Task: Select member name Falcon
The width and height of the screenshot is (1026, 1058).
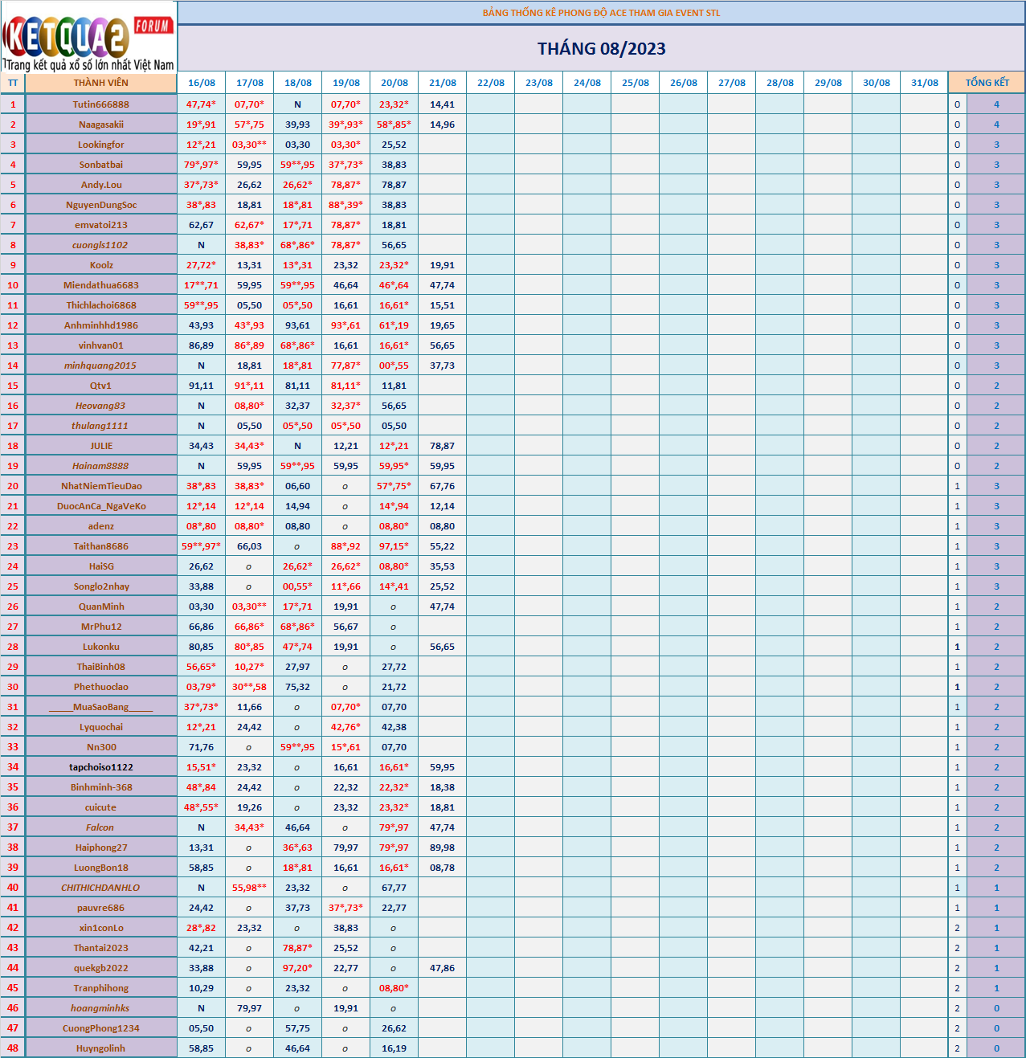Action: [x=101, y=827]
